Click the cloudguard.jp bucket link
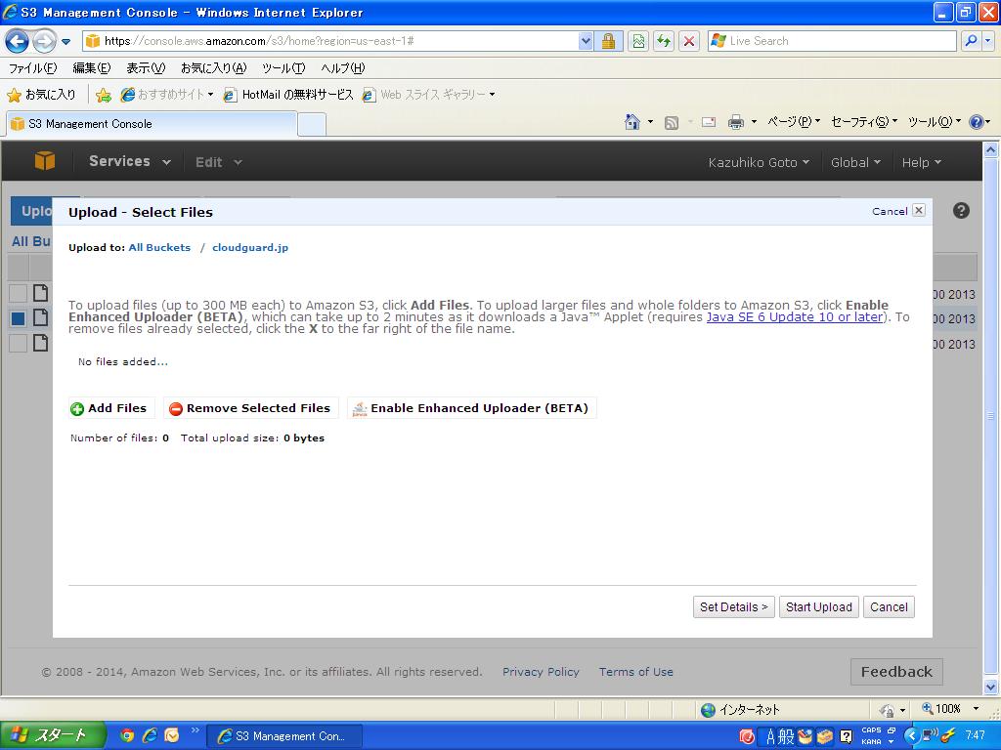This screenshot has width=1001, height=750. 250,247
